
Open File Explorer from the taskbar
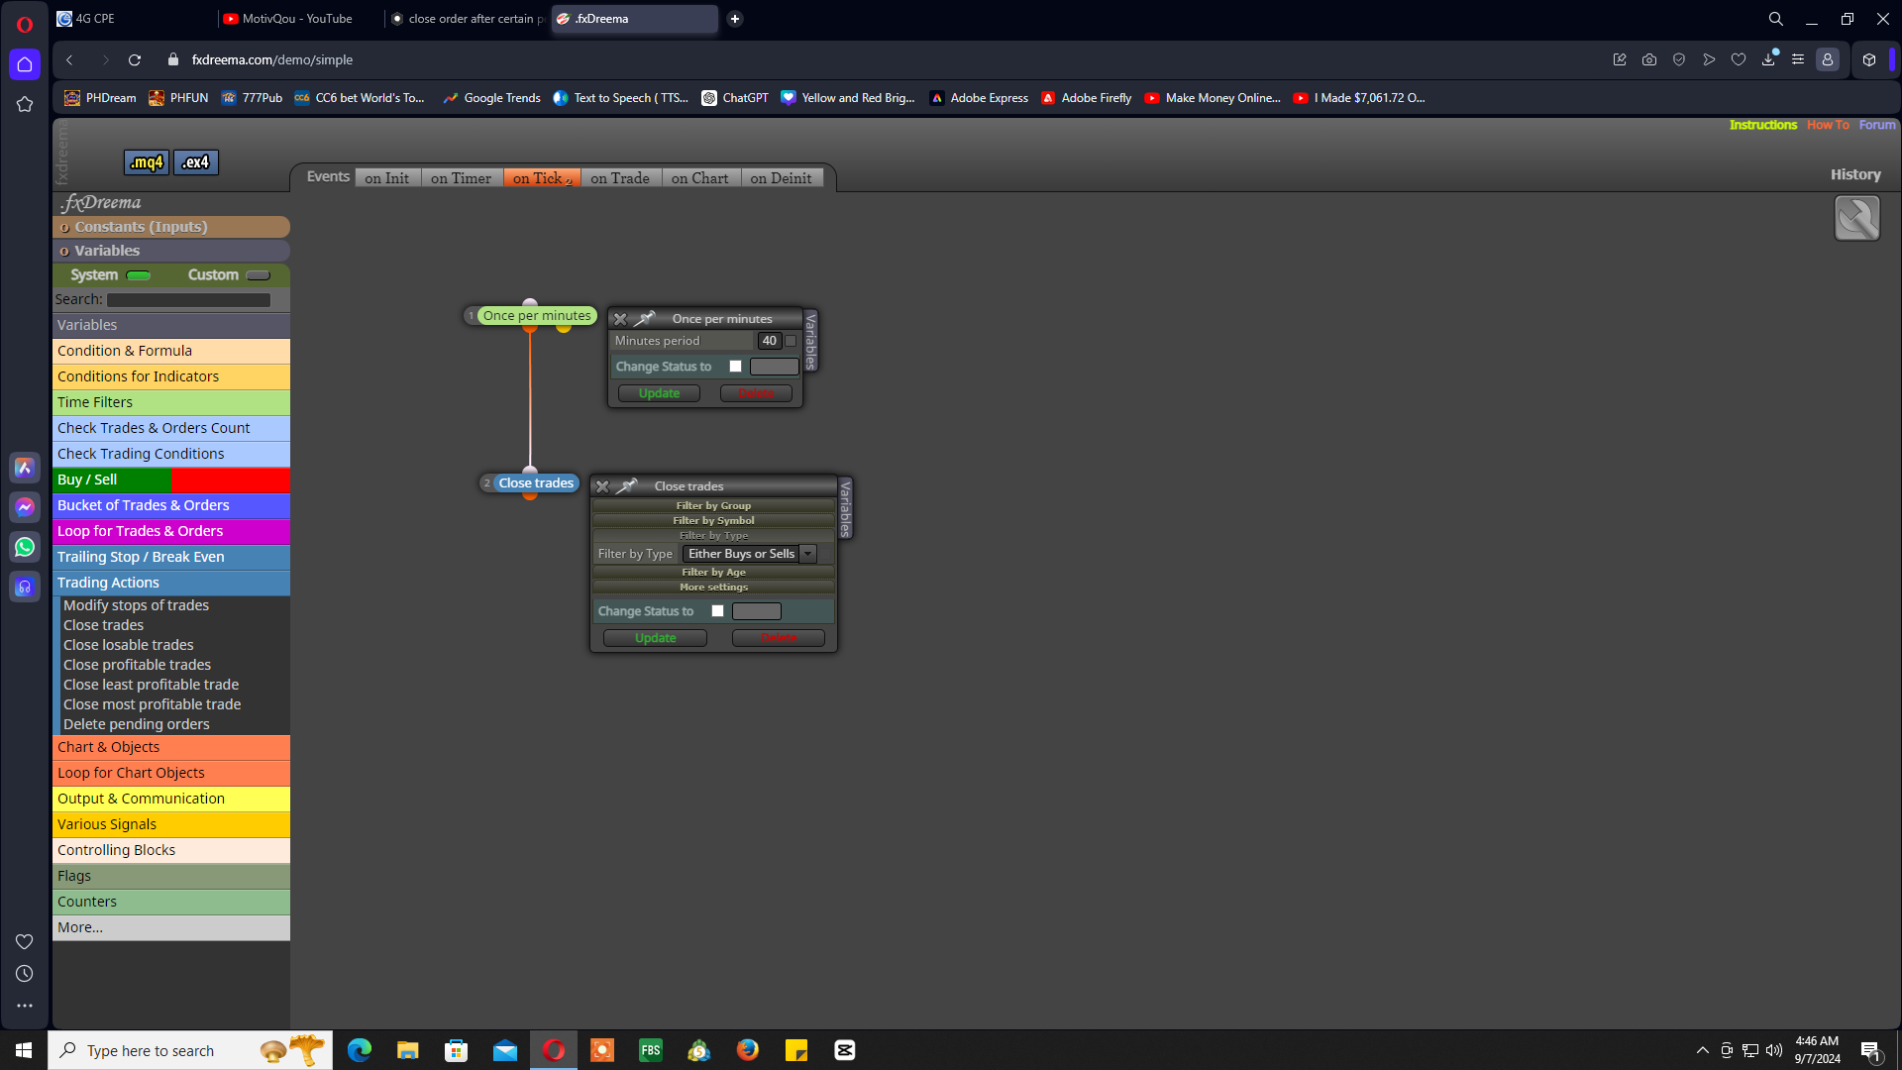tap(408, 1050)
